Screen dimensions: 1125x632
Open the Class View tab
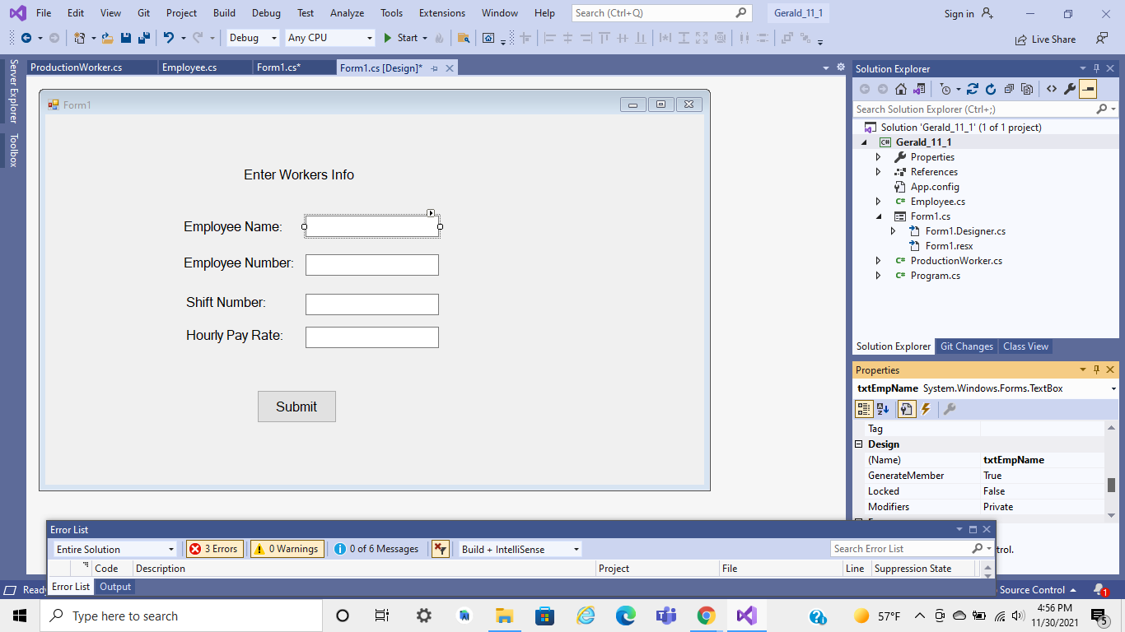[1025, 346]
